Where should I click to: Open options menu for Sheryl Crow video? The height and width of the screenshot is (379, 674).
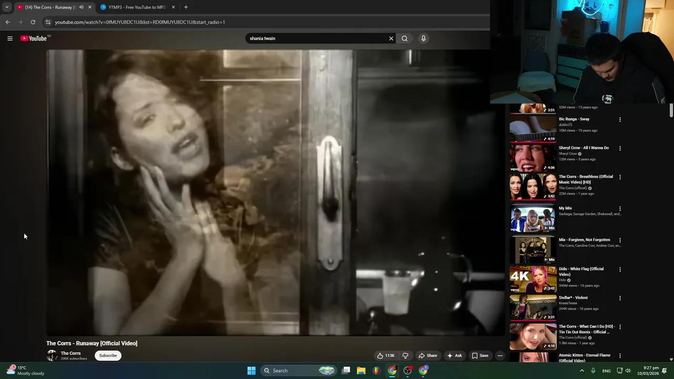(620, 148)
